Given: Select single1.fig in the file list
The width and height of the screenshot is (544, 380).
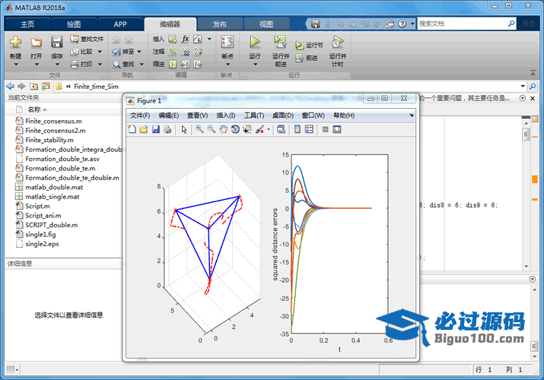Looking at the screenshot, I should click(x=40, y=235).
